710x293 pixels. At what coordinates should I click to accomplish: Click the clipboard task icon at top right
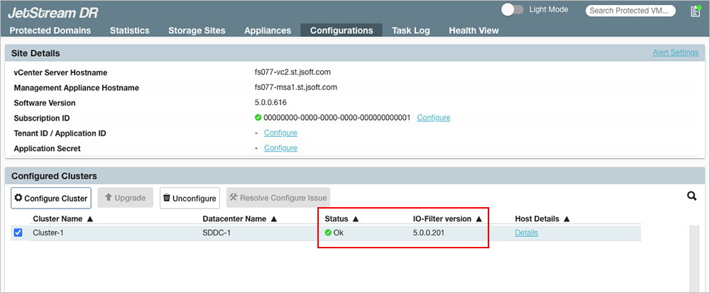tap(695, 11)
